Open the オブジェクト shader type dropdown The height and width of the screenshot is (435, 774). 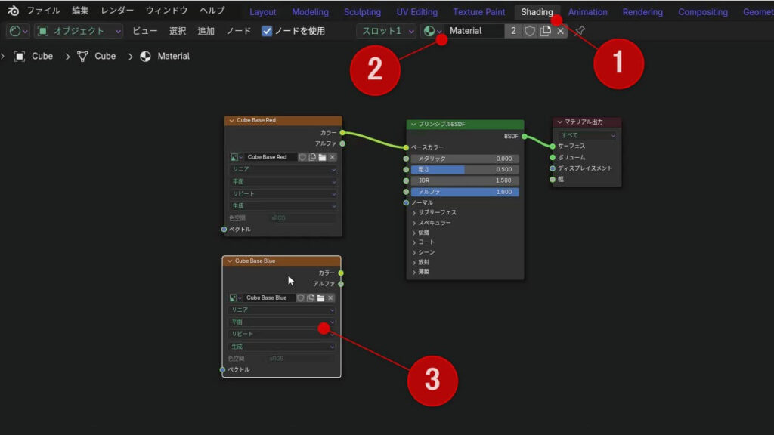point(79,31)
